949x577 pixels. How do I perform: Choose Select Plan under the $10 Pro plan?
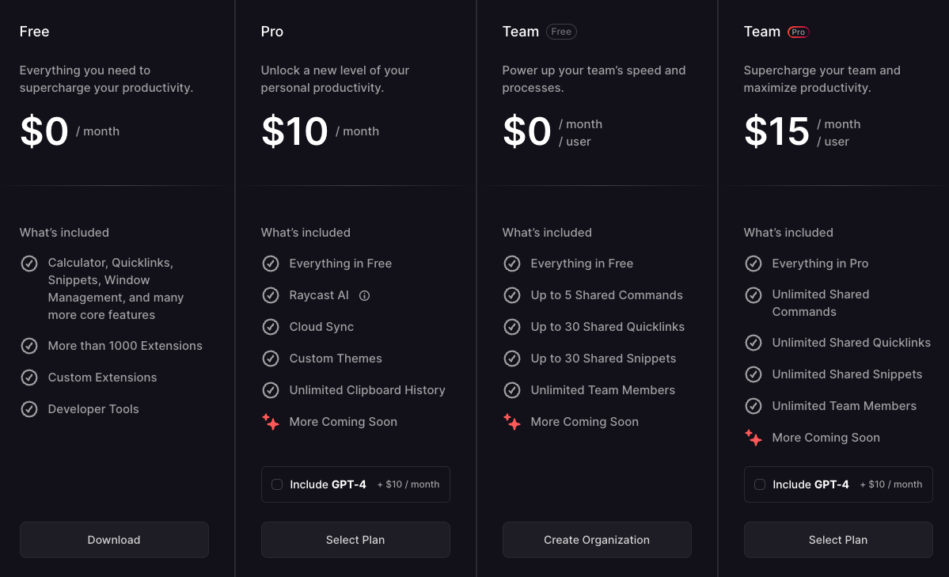pyautogui.click(x=355, y=540)
